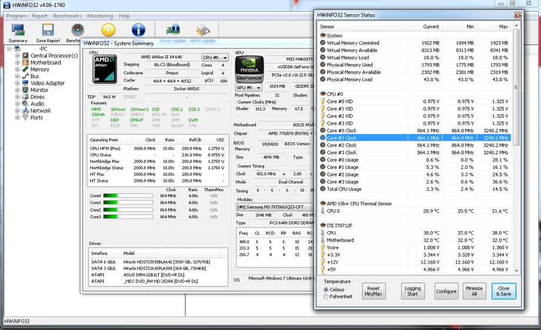The height and width of the screenshot is (330, 541).
Task: Click the driver update card icon
Action: point(173,29)
